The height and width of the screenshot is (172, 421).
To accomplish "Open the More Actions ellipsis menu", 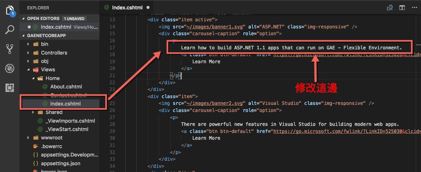I will 414,8.
